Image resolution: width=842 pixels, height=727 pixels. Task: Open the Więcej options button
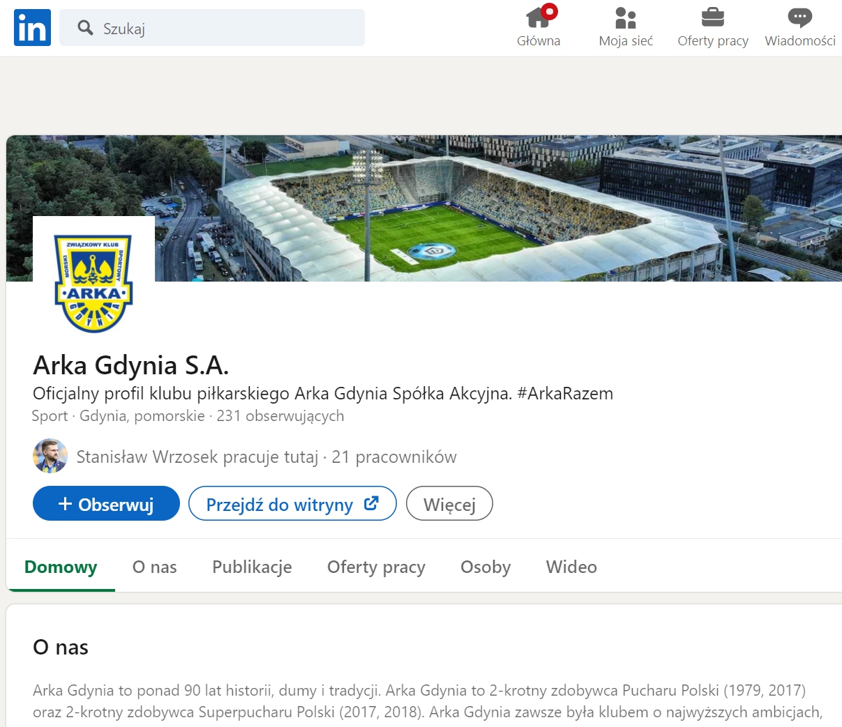pos(449,503)
